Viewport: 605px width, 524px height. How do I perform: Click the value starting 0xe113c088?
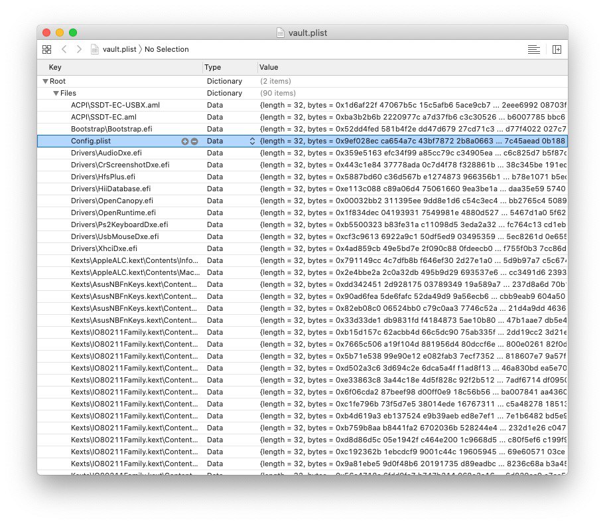click(413, 189)
